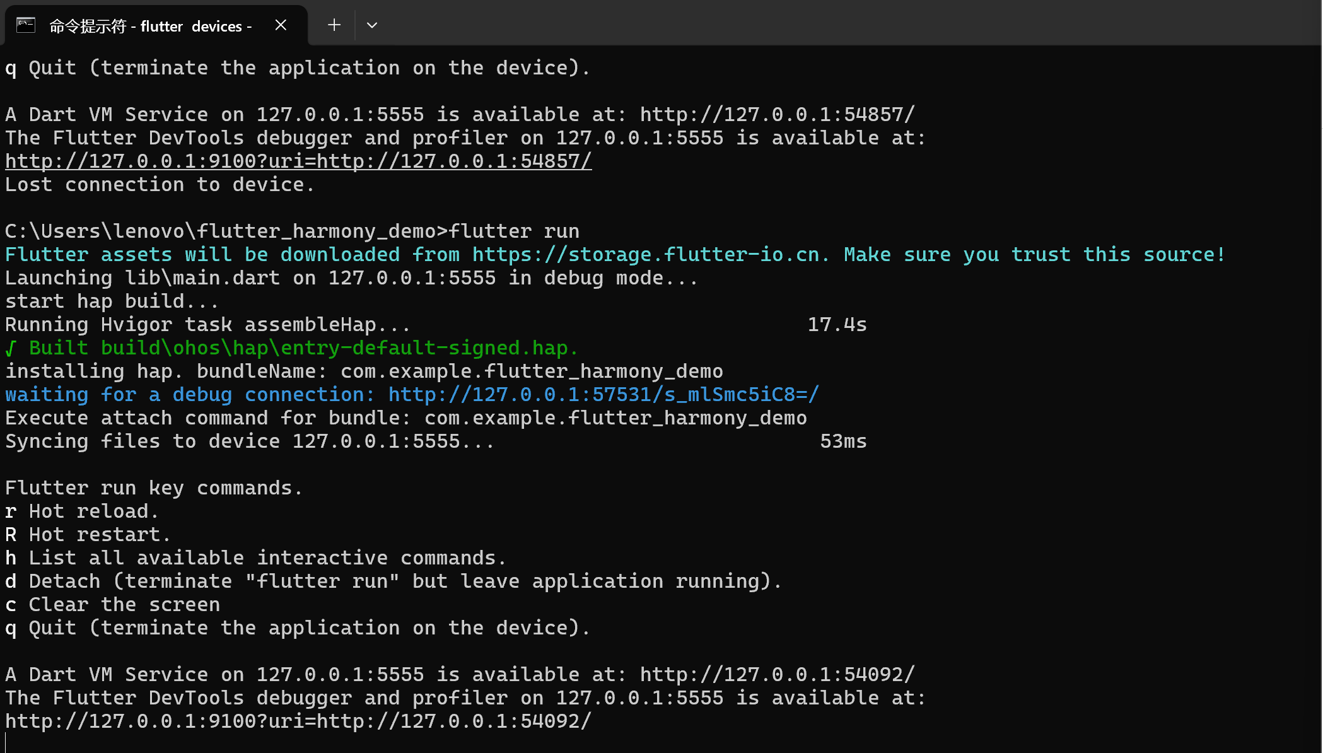
Task: Click the debug connection URL with port 57531
Action: 603,395
